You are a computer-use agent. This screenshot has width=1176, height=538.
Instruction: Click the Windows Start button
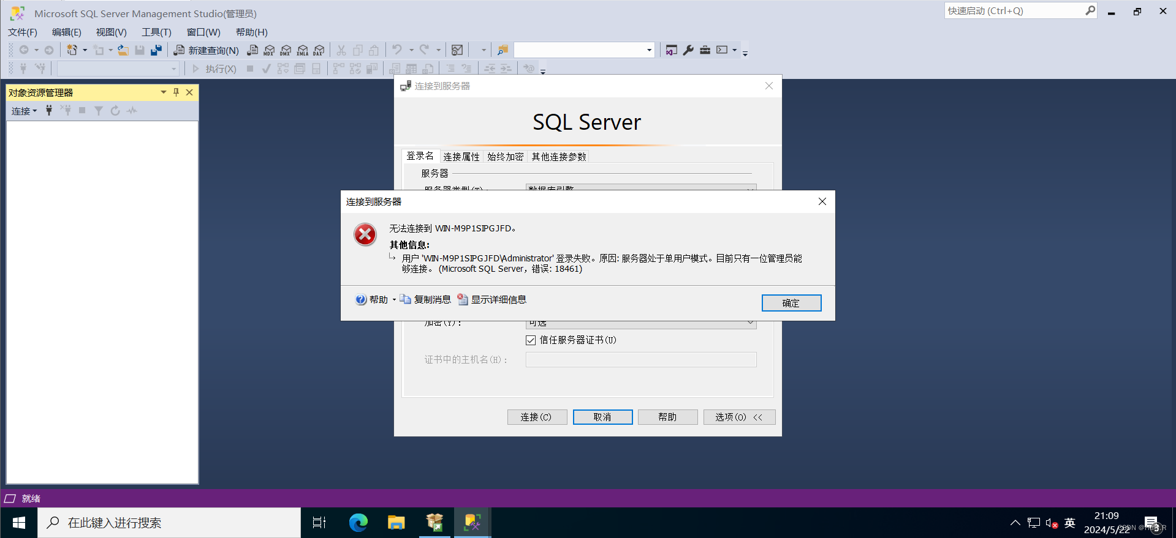[19, 523]
